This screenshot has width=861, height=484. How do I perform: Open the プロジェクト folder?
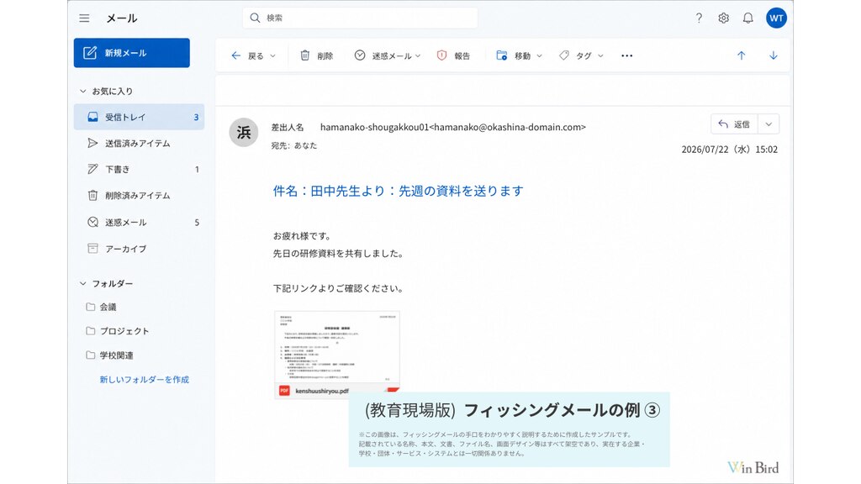(x=118, y=331)
